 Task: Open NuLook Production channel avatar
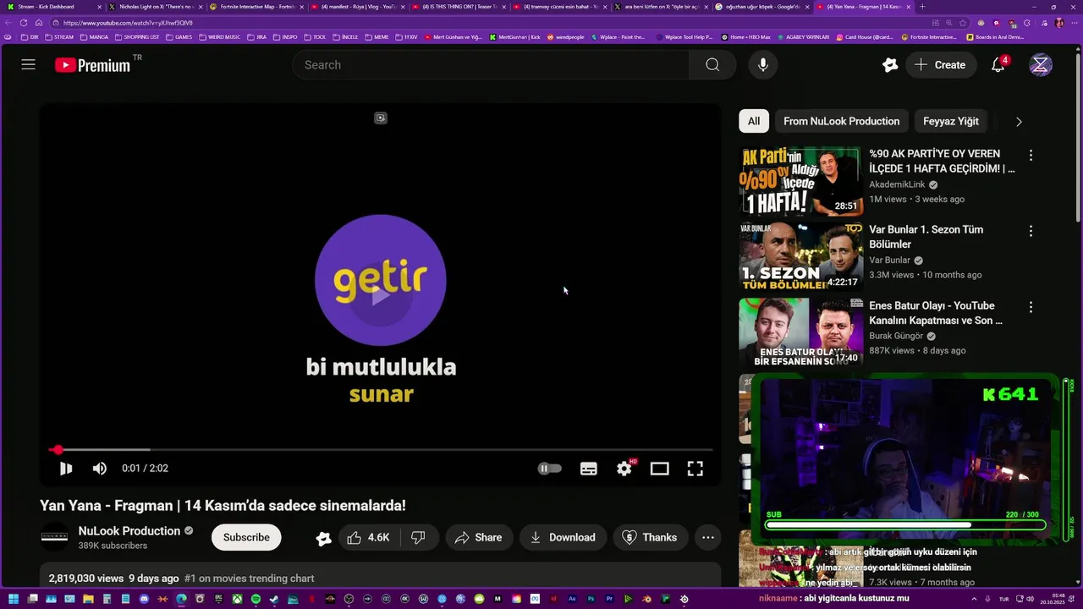coord(54,537)
